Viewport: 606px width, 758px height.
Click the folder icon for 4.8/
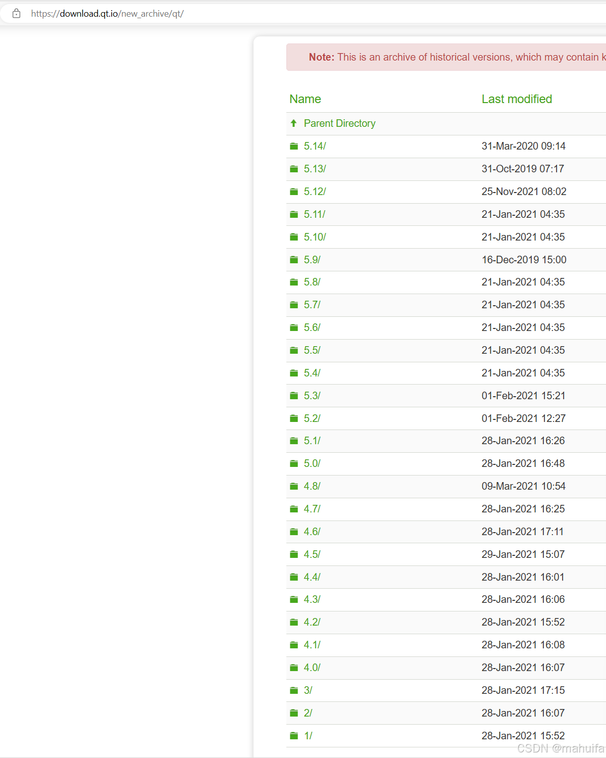[x=294, y=486]
